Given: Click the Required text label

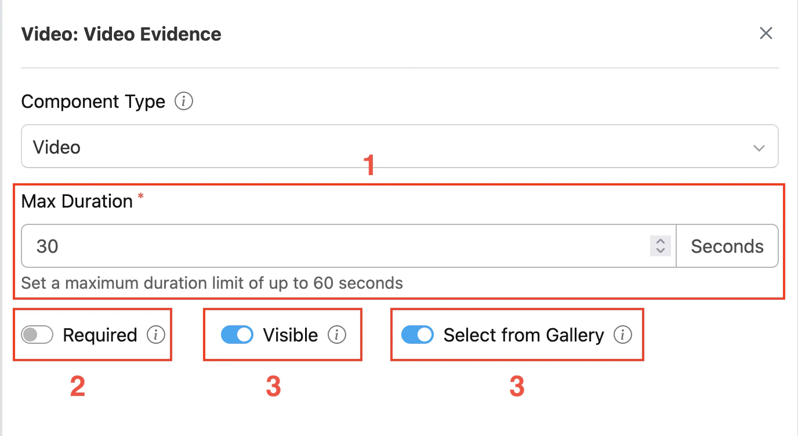Looking at the screenshot, I should [x=100, y=335].
